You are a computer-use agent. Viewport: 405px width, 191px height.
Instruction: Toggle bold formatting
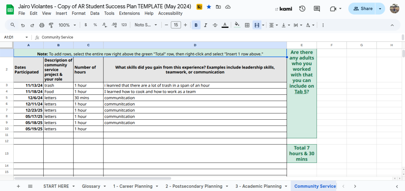click(x=196, y=25)
